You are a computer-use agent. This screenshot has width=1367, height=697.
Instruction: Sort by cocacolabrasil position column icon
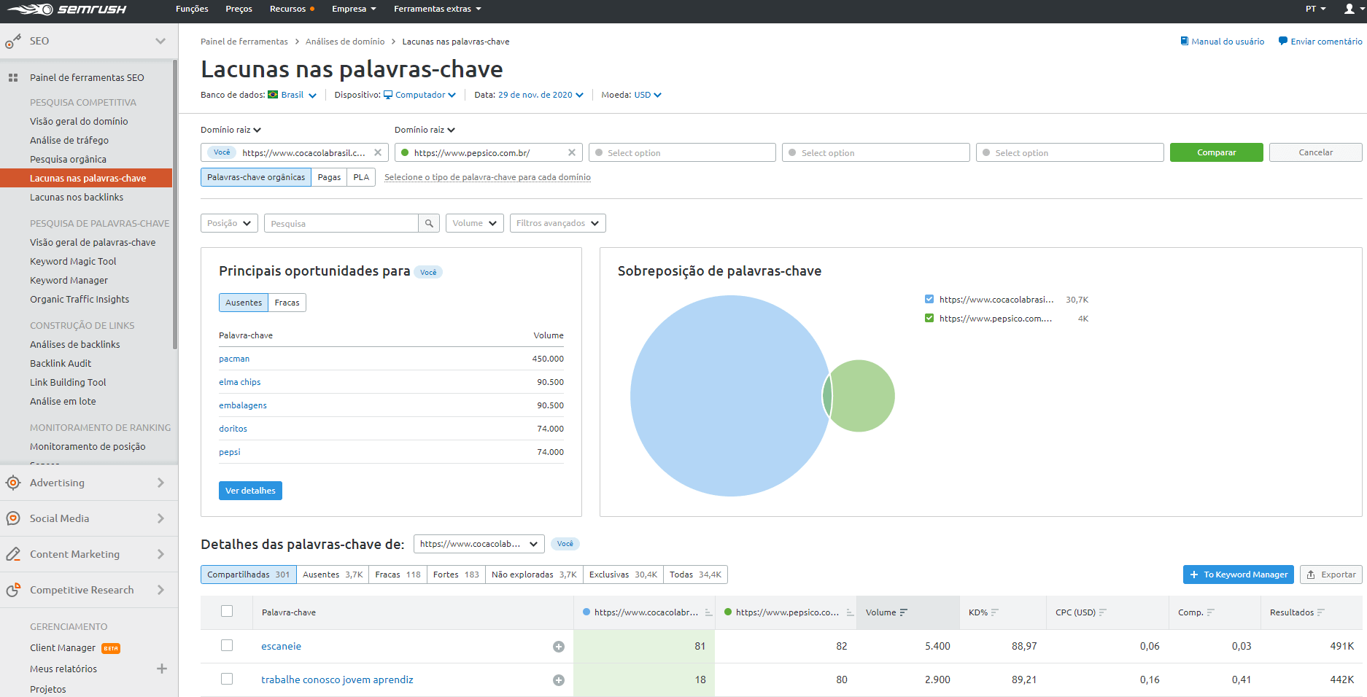click(x=708, y=612)
